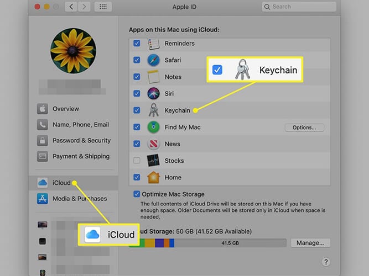
Task: Click the Find My Mac radar icon
Action: 153,127
